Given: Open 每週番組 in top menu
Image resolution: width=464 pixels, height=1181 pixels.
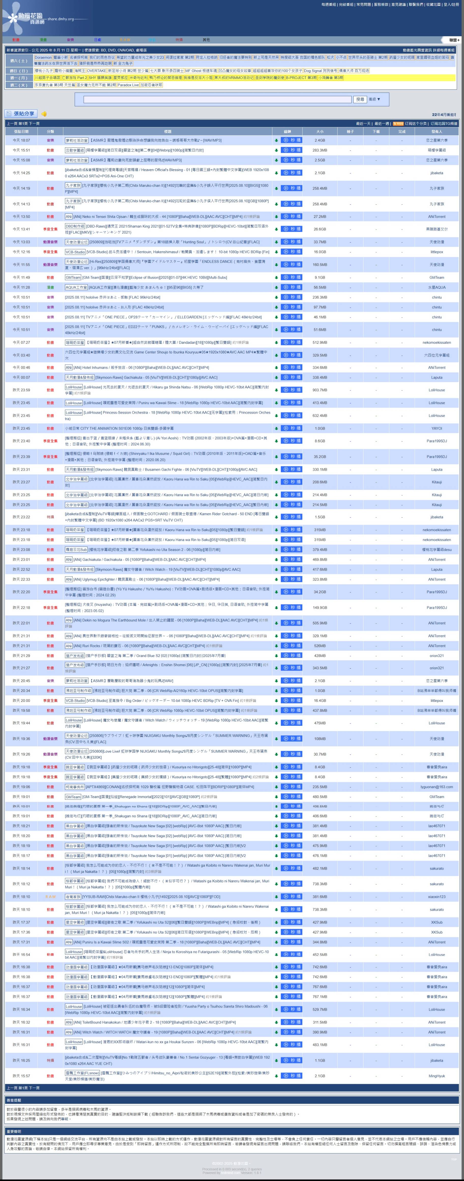Looking at the screenshot, I should 328,5.
